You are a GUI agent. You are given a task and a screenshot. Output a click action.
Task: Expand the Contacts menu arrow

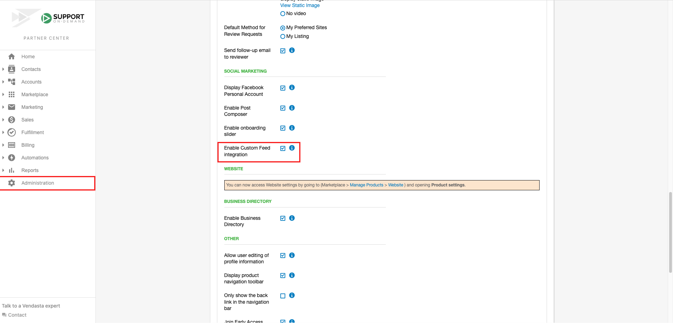3,69
